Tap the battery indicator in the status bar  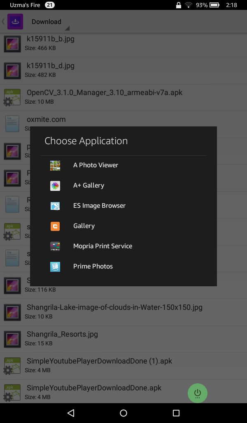(214, 5)
